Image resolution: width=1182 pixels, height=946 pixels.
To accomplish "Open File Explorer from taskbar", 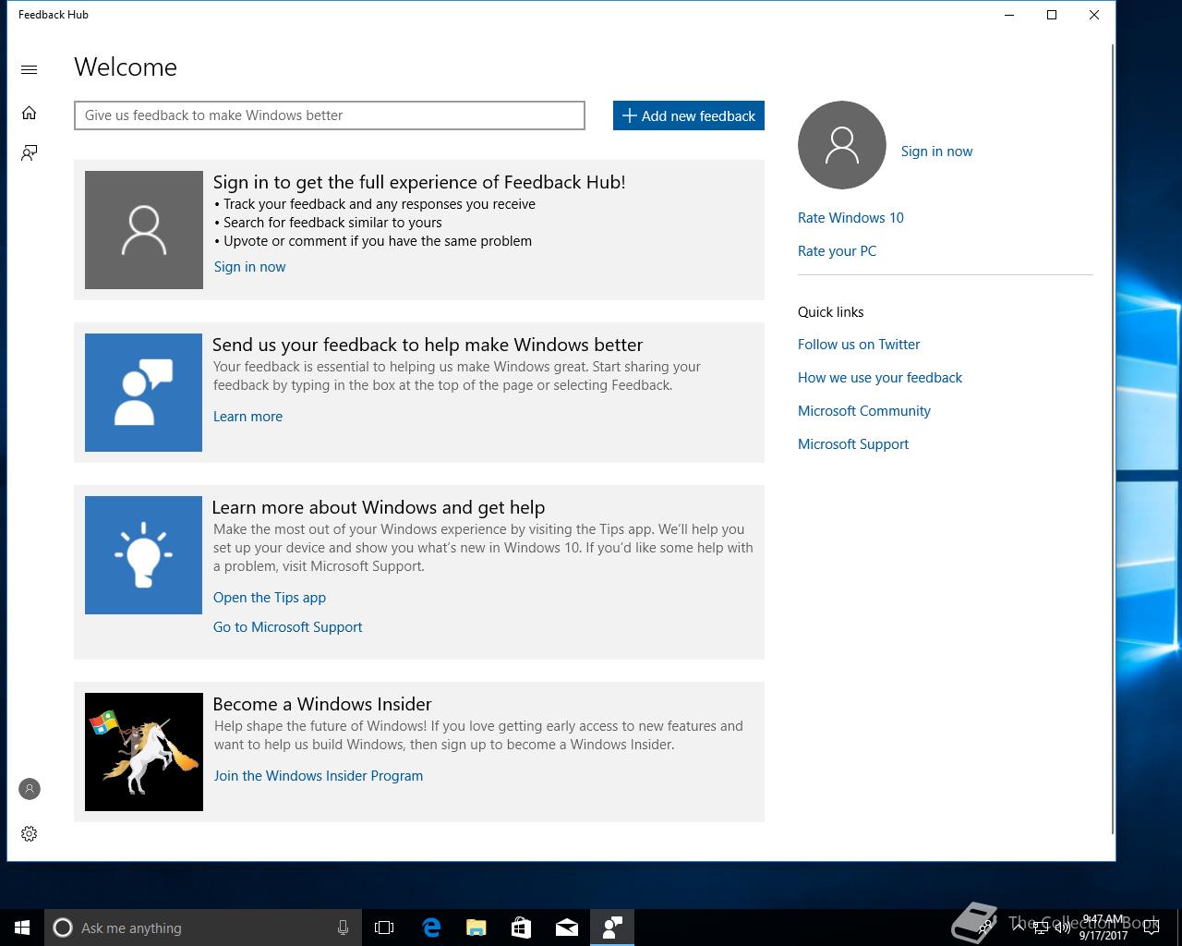I will click(x=476, y=928).
